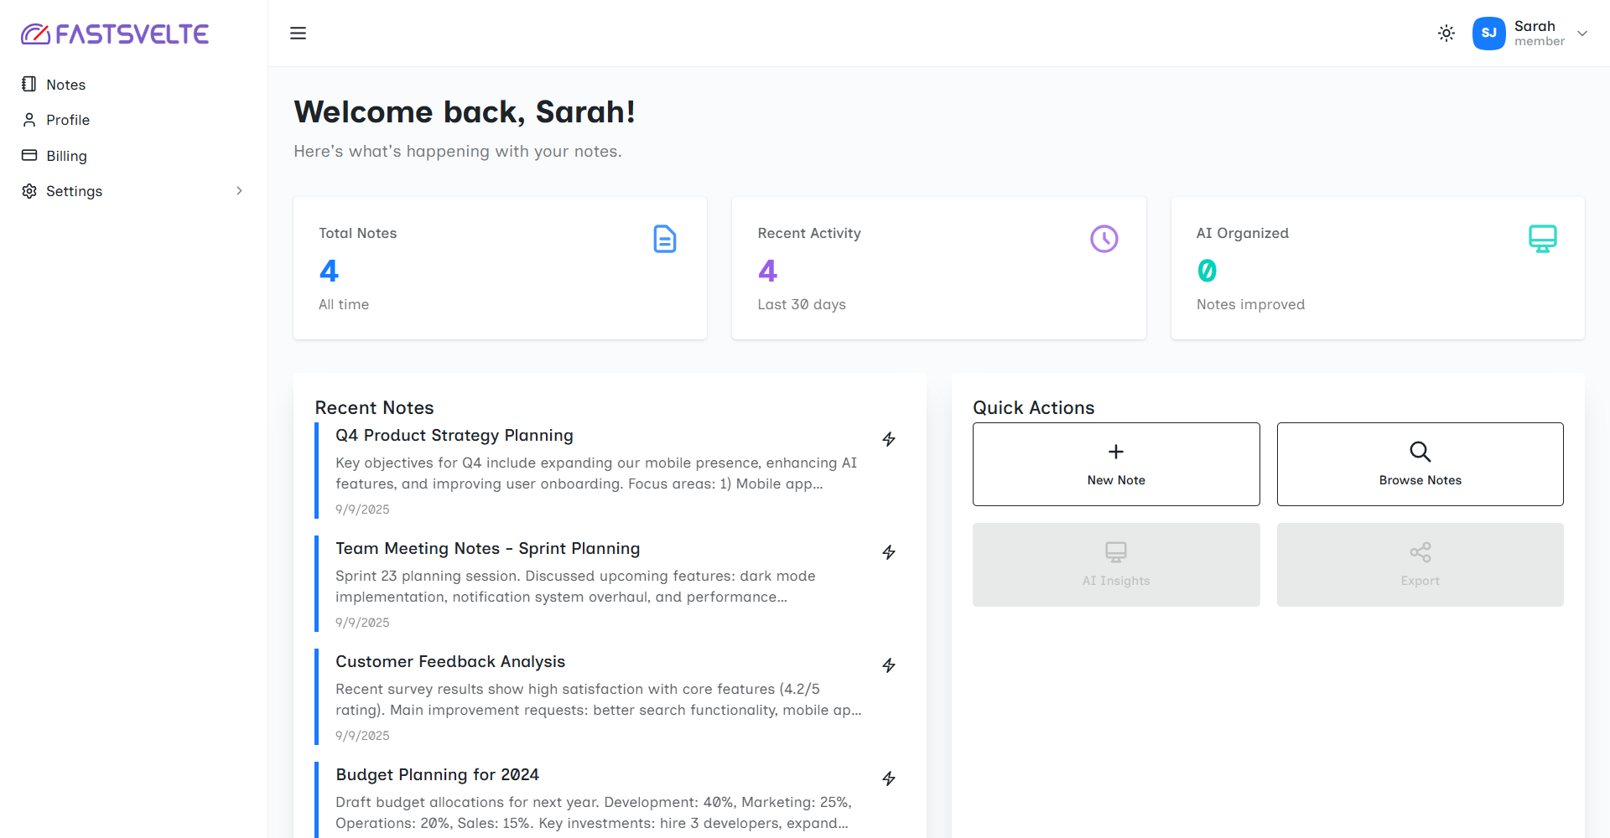1610x838 pixels.
Task: Toggle light/dark theme sun icon
Action: (x=1446, y=34)
